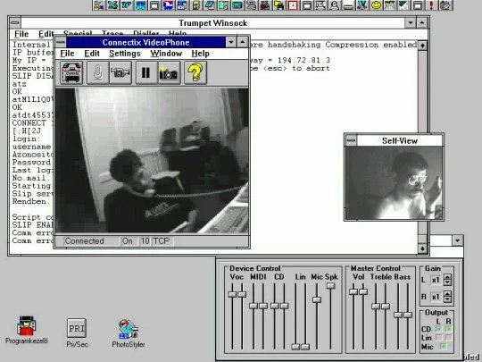Select the Pri/Sec desktop icon
Image resolution: width=482 pixels, height=362 pixels.
point(77,333)
